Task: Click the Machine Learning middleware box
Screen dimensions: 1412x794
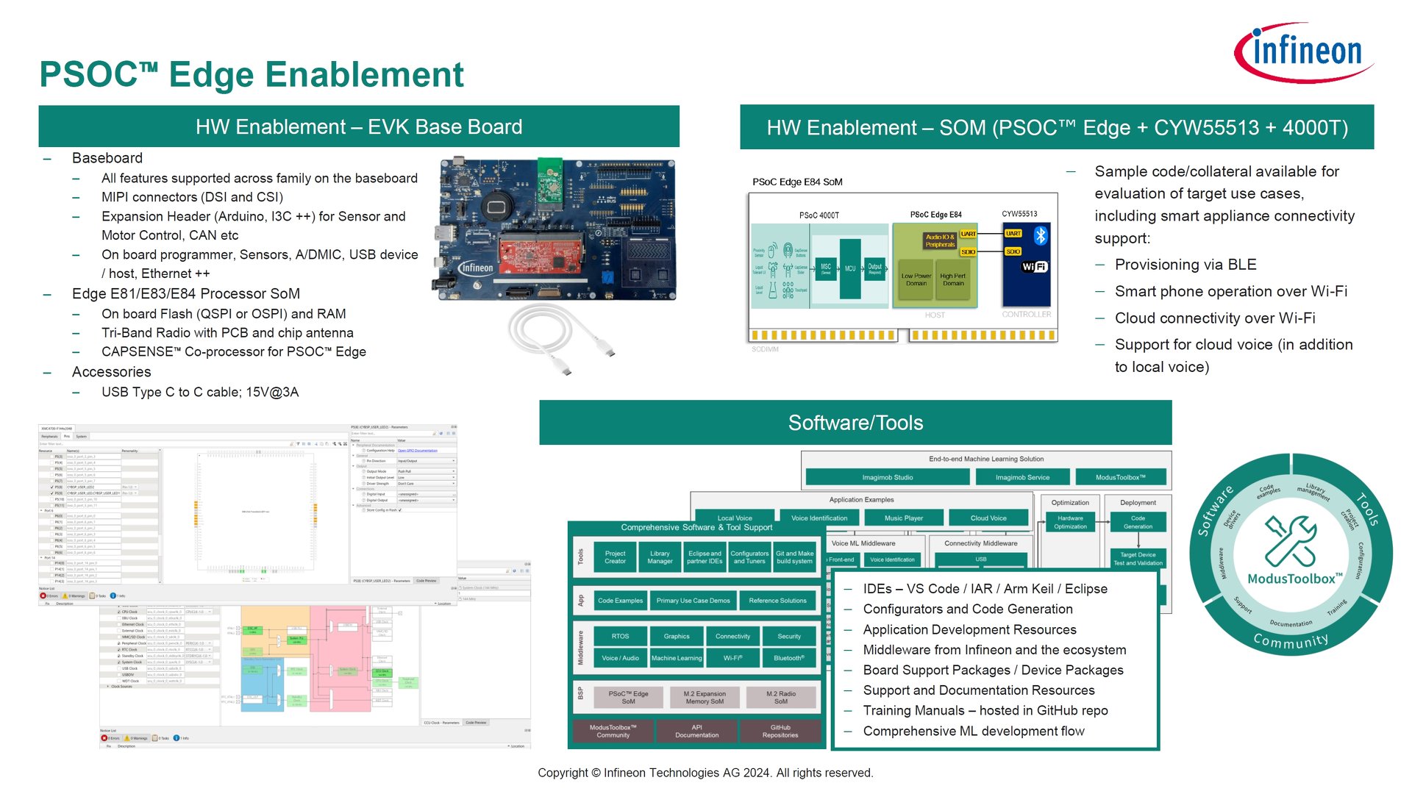Action: coord(677,658)
